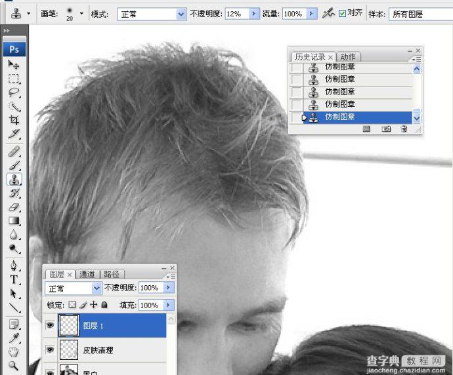The width and height of the screenshot is (453, 375).
Task: Open the 模式 blend mode dropdown
Action: [x=181, y=14]
